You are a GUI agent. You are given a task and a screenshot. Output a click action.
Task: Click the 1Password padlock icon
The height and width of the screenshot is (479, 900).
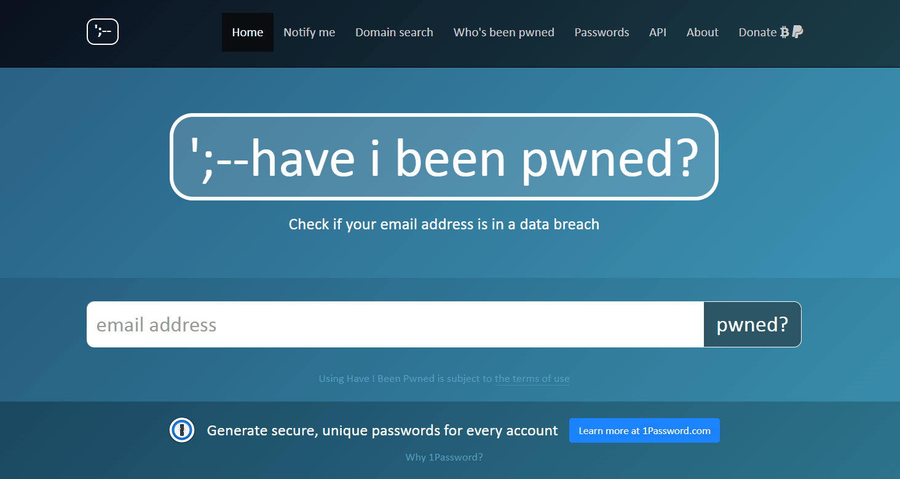[182, 430]
